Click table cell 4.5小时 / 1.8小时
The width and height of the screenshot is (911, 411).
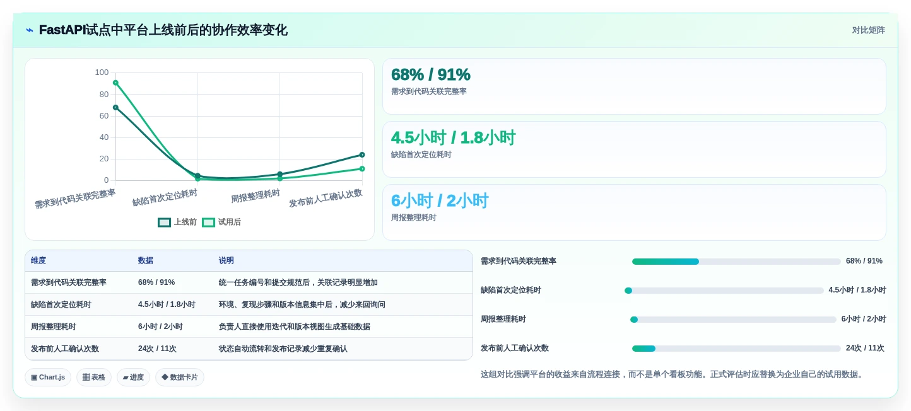(167, 304)
